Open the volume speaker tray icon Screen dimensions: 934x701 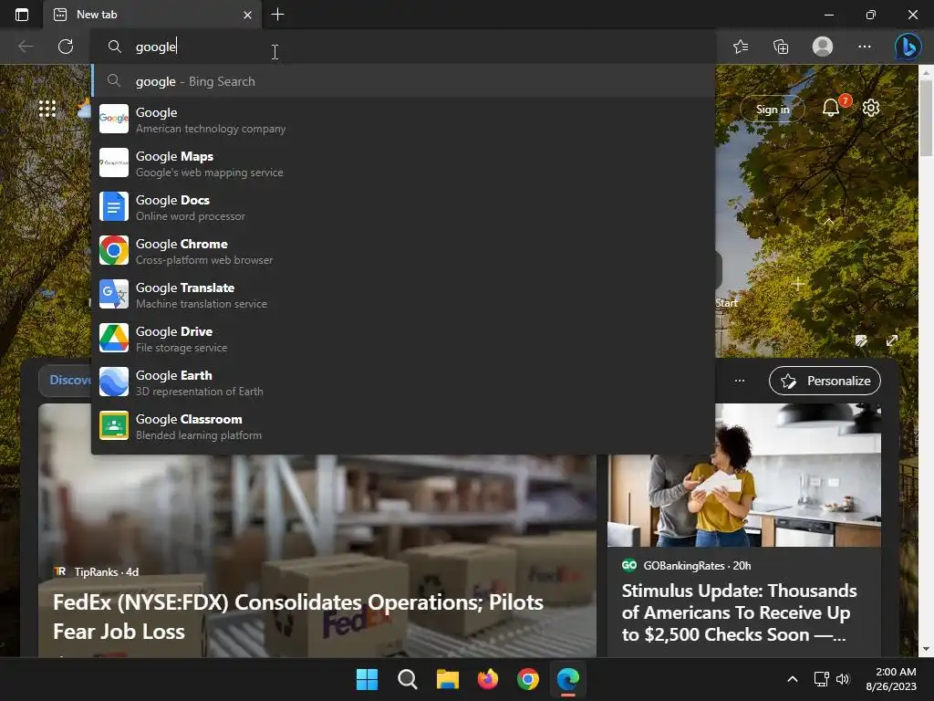tap(842, 679)
